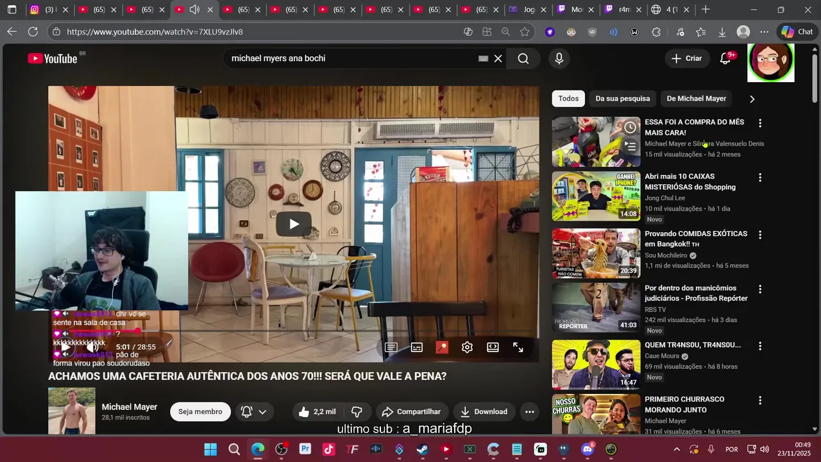The image size is (821, 462).
Task: Open the browser extensions puzzle icon
Action: pyautogui.click(x=656, y=31)
